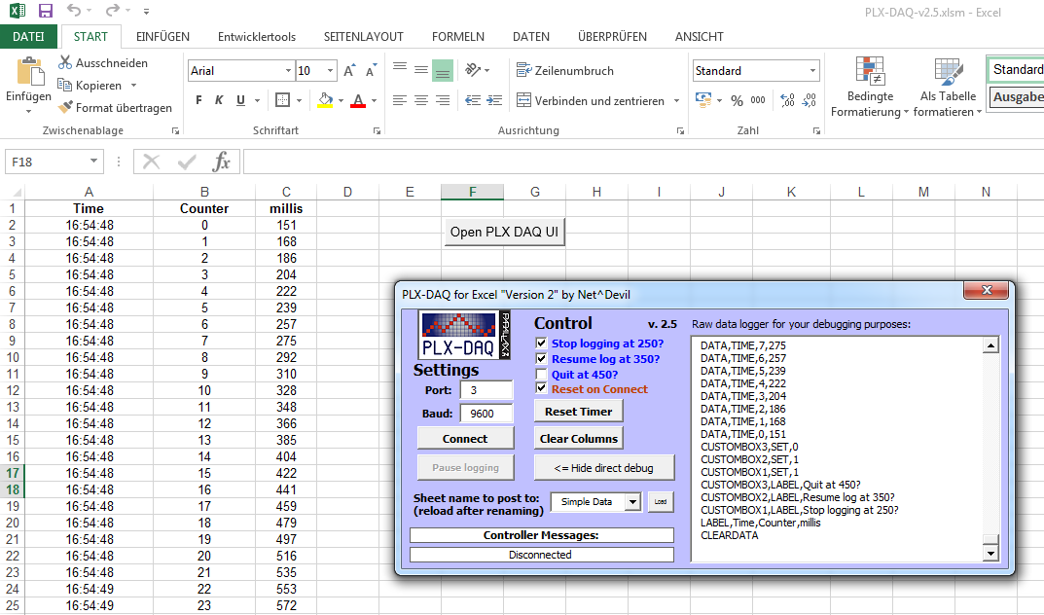The width and height of the screenshot is (1044, 615).
Task: Open the DATEI file tab
Action: click(28, 37)
